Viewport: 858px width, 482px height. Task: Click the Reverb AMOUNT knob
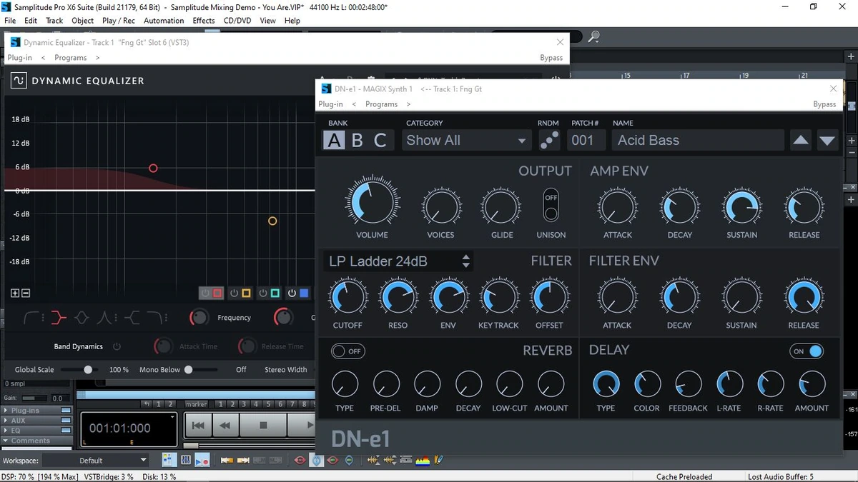551,384
